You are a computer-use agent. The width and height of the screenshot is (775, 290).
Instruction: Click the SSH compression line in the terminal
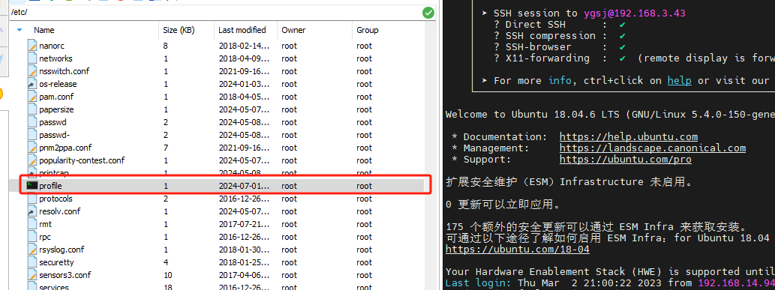pos(560,35)
